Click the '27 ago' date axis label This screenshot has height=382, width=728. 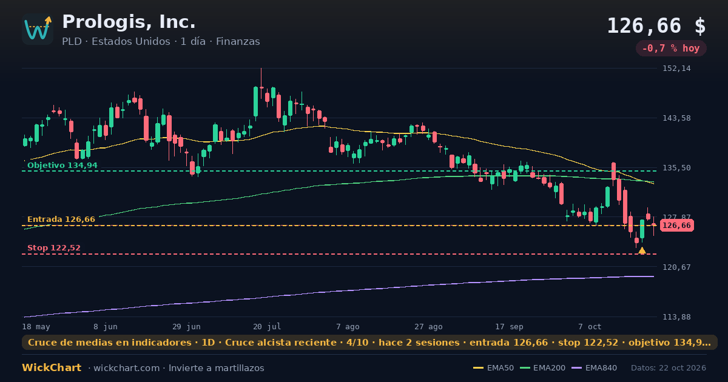coord(428,326)
